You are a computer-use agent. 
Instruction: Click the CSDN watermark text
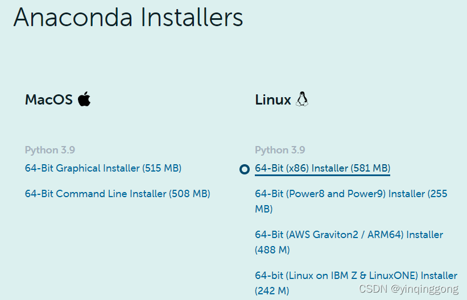click(x=373, y=289)
